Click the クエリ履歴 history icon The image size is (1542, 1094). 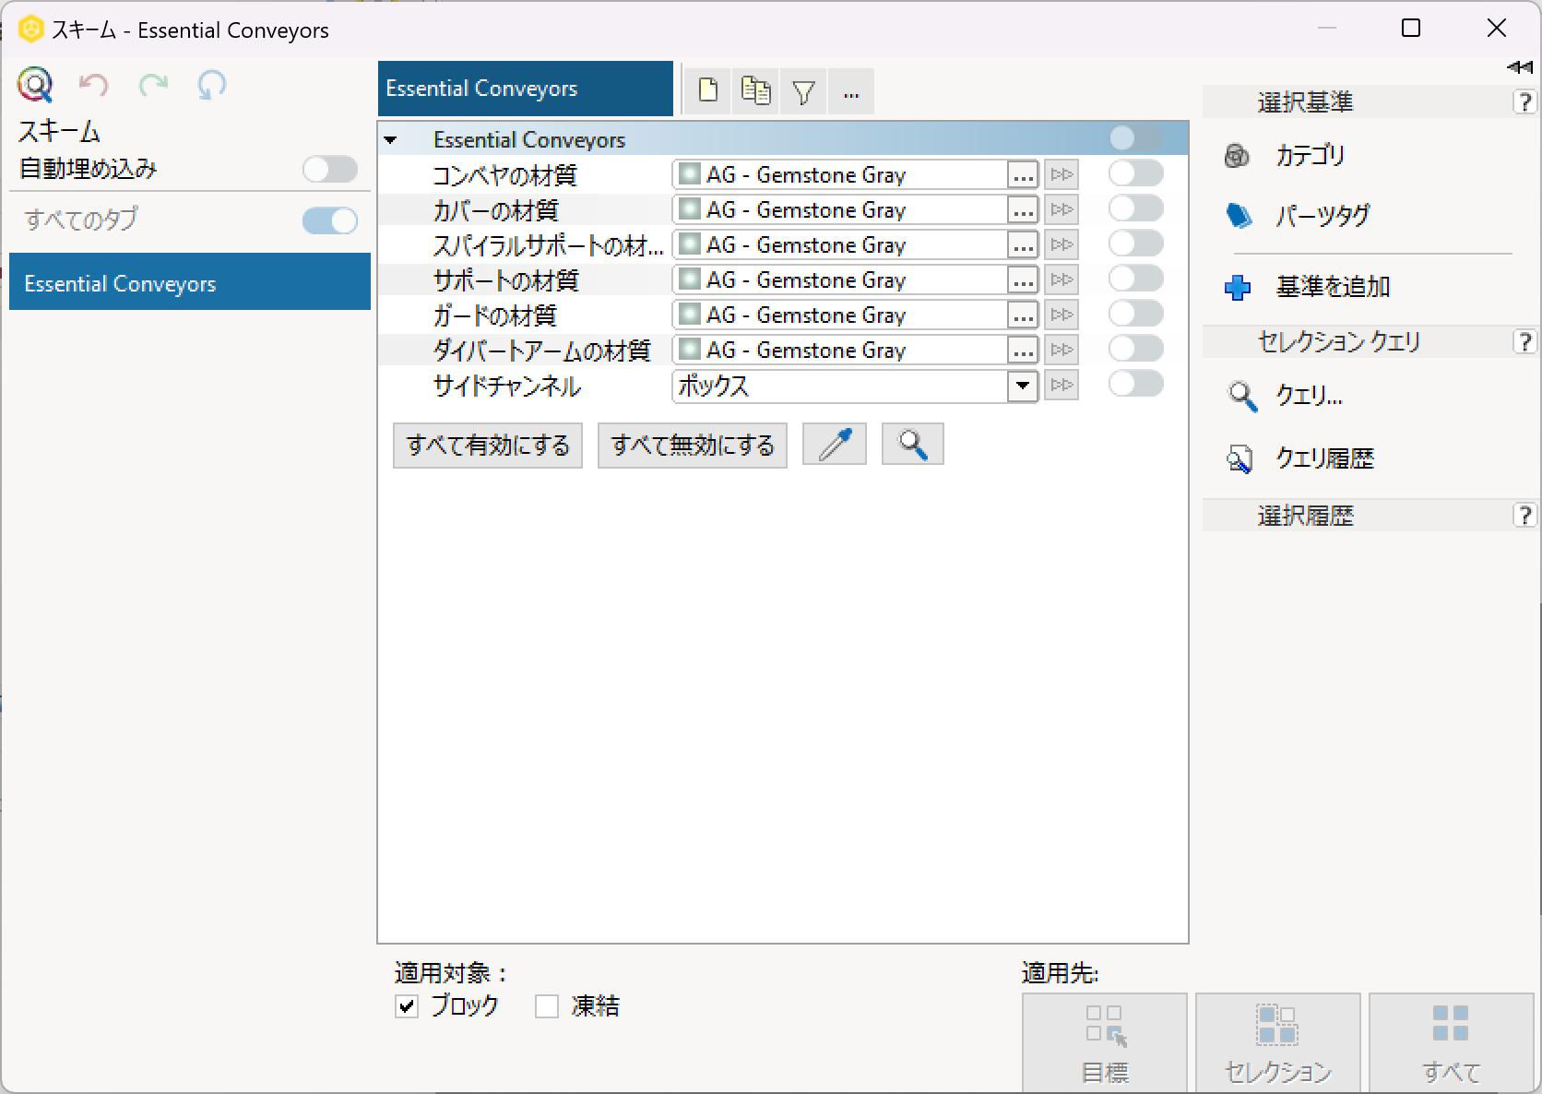pos(1240,458)
